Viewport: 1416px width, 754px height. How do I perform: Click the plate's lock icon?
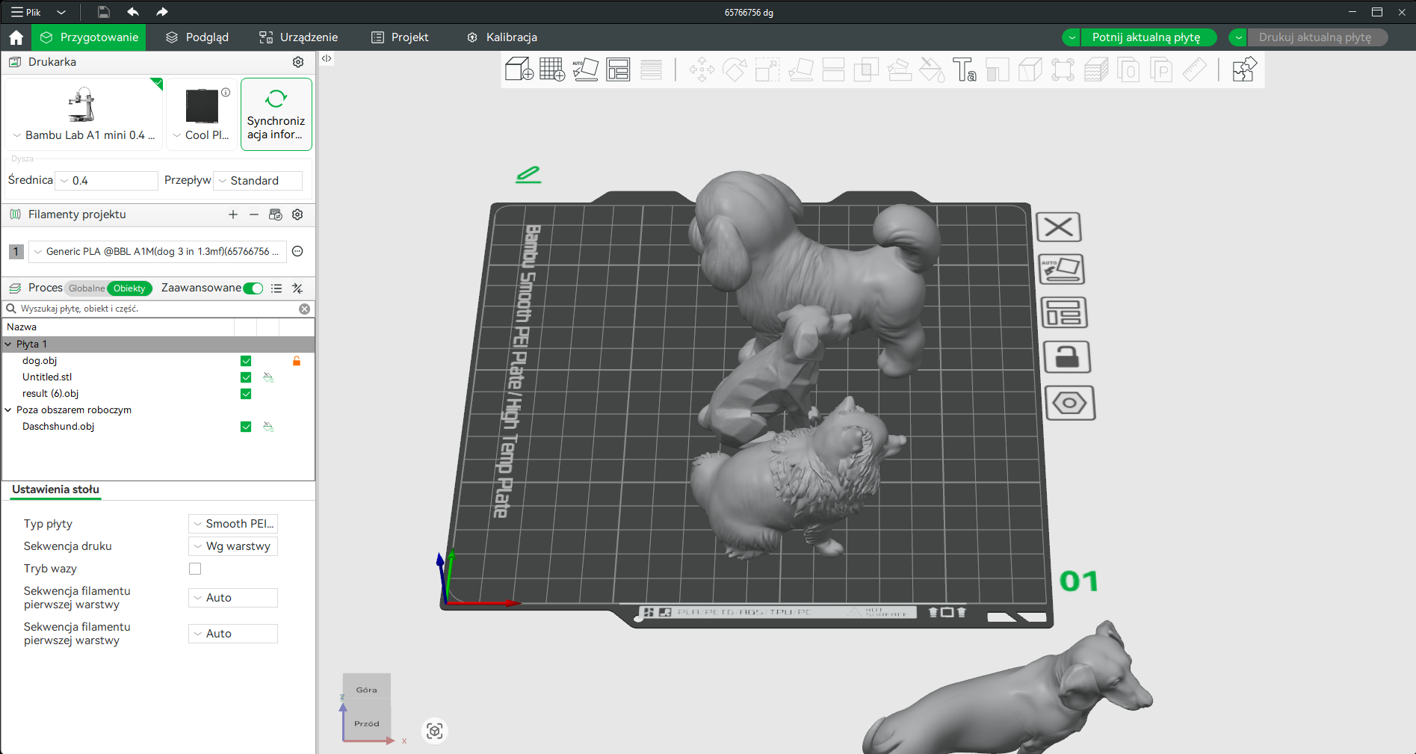pos(1067,357)
